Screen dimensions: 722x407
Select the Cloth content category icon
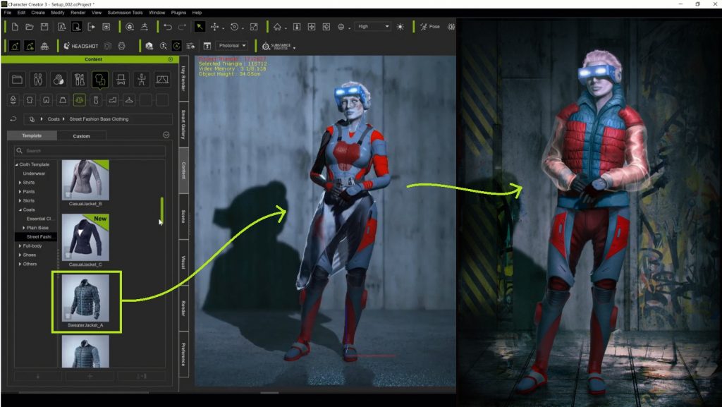click(x=99, y=79)
